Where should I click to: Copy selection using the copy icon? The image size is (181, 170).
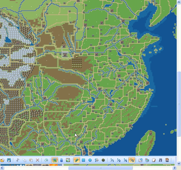tap(24, 160)
